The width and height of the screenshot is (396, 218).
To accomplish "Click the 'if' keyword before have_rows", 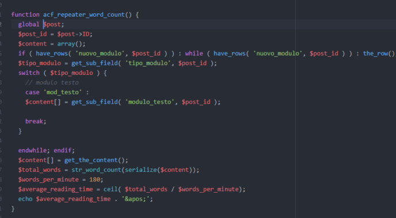I will (x=22, y=53).
